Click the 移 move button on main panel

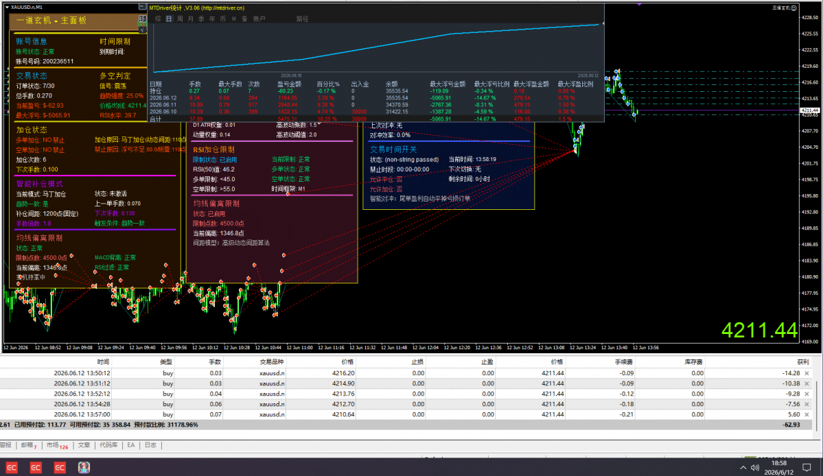click(141, 19)
